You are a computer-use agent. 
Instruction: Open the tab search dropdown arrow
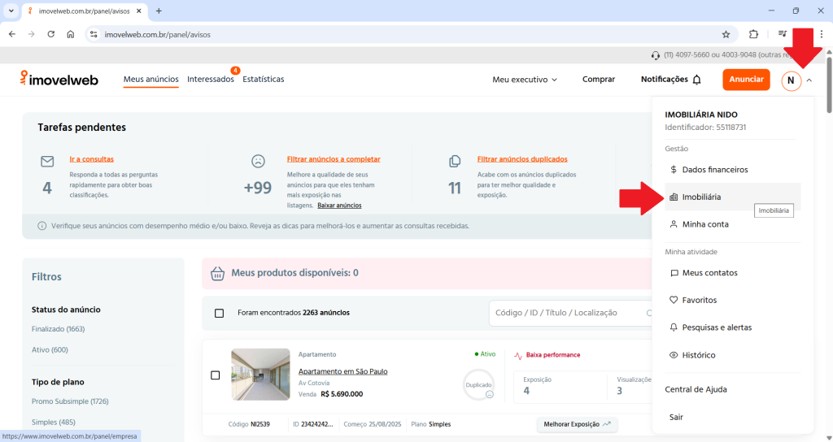coord(11,11)
